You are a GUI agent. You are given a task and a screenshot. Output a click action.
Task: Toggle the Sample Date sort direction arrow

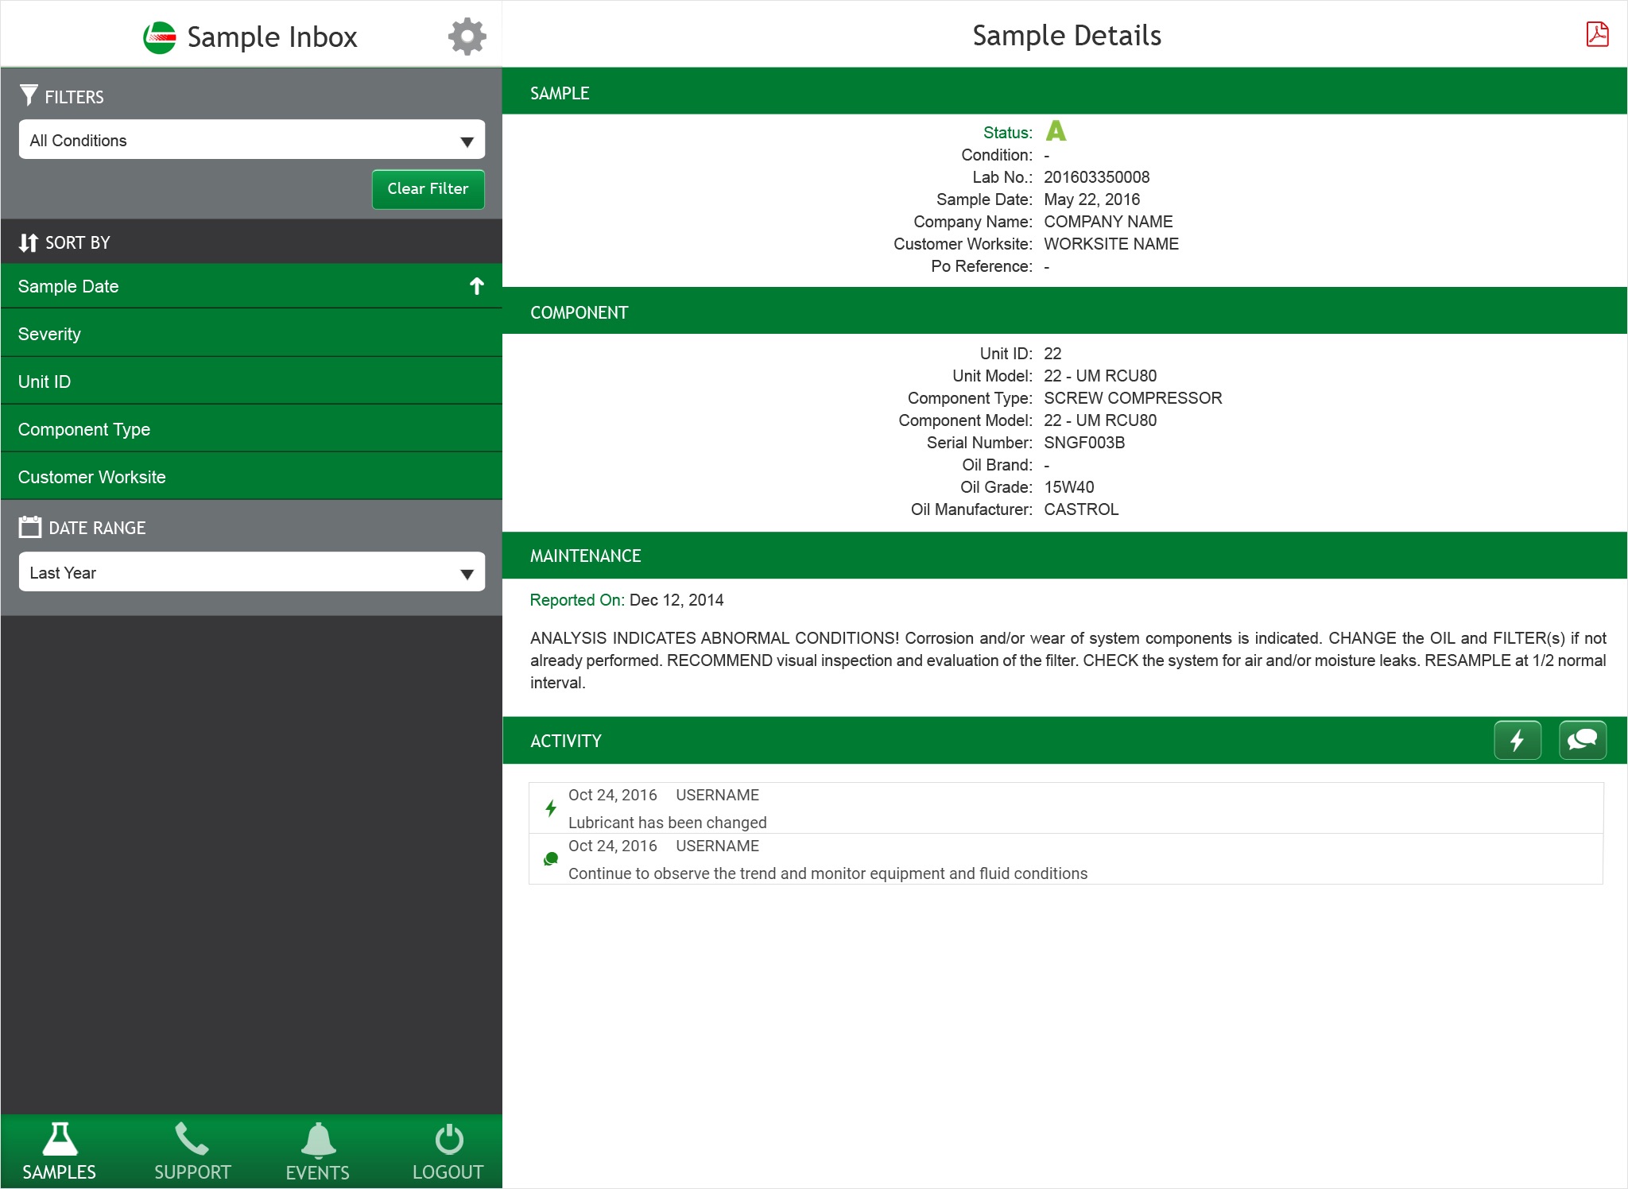476,286
